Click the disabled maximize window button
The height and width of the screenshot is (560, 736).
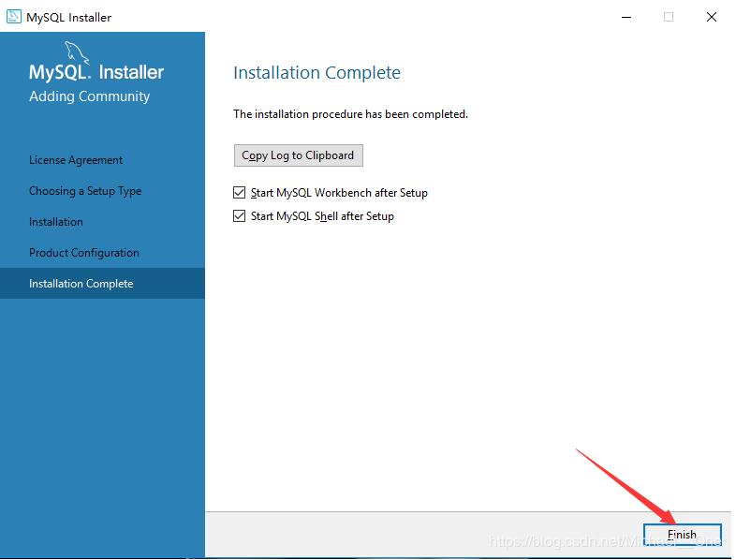pos(669,17)
